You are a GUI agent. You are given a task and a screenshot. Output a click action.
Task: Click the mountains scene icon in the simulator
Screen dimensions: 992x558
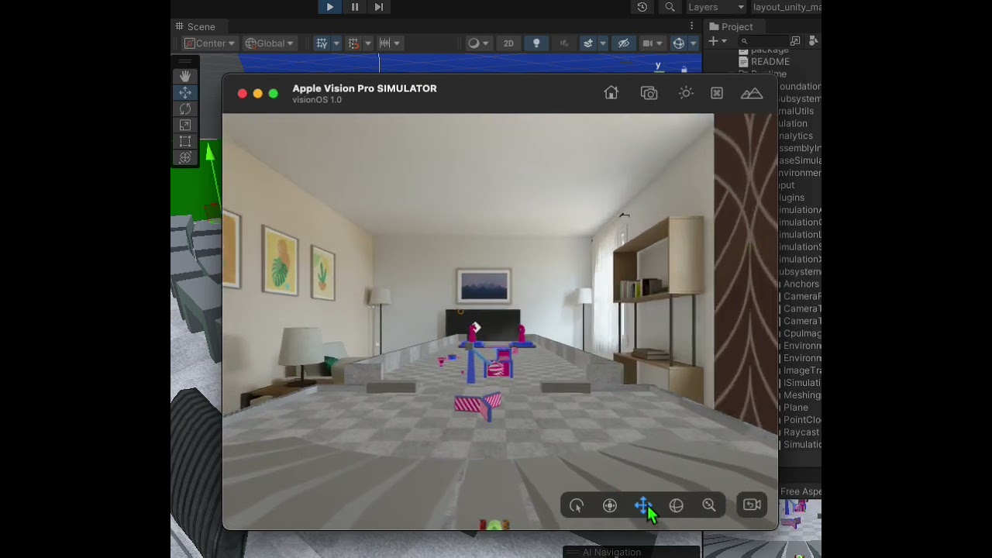pos(751,93)
